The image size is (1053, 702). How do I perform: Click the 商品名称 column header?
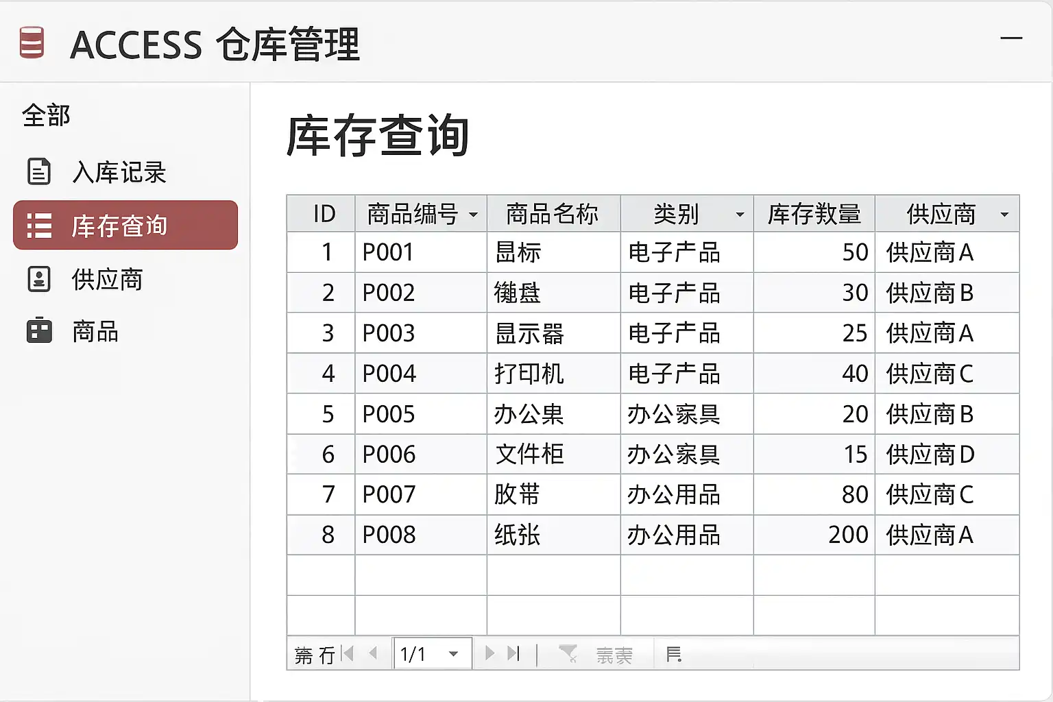(x=553, y=214)
